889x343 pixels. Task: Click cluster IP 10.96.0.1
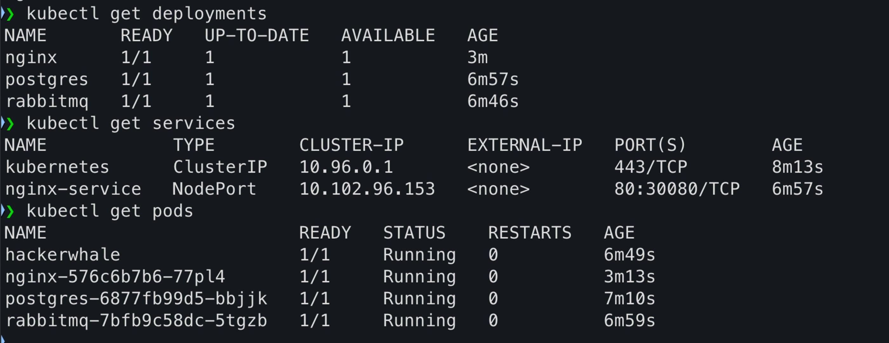point(346,167)
